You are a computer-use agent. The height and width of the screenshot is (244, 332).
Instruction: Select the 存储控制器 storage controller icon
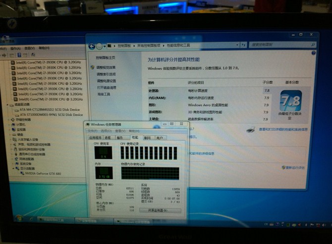pyautogui.click(x=13, y=120)
